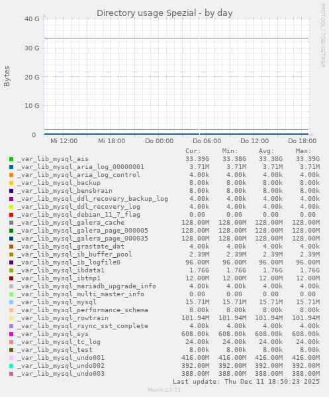Select the rsync_sst_complete label
329x397 pixels.
(83, 326)
